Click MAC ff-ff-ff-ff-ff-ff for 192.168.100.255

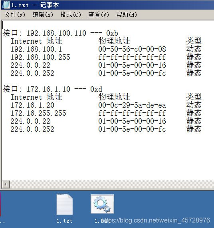coord(132,57)
